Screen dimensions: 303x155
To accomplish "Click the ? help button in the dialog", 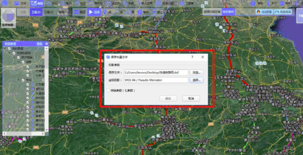I will pos(192,57).
